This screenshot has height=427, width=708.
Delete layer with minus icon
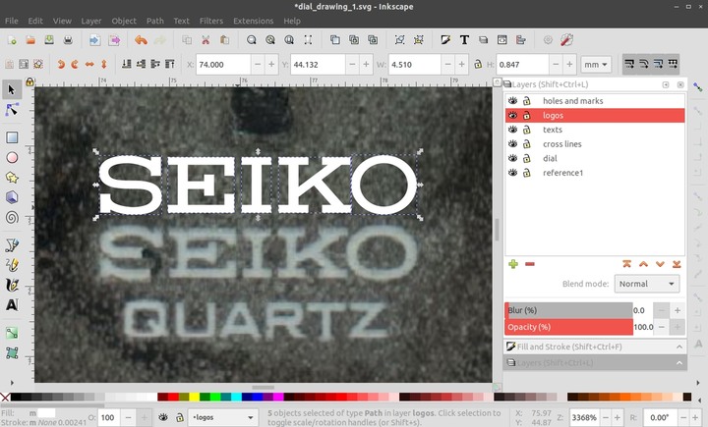click(530, 264)
